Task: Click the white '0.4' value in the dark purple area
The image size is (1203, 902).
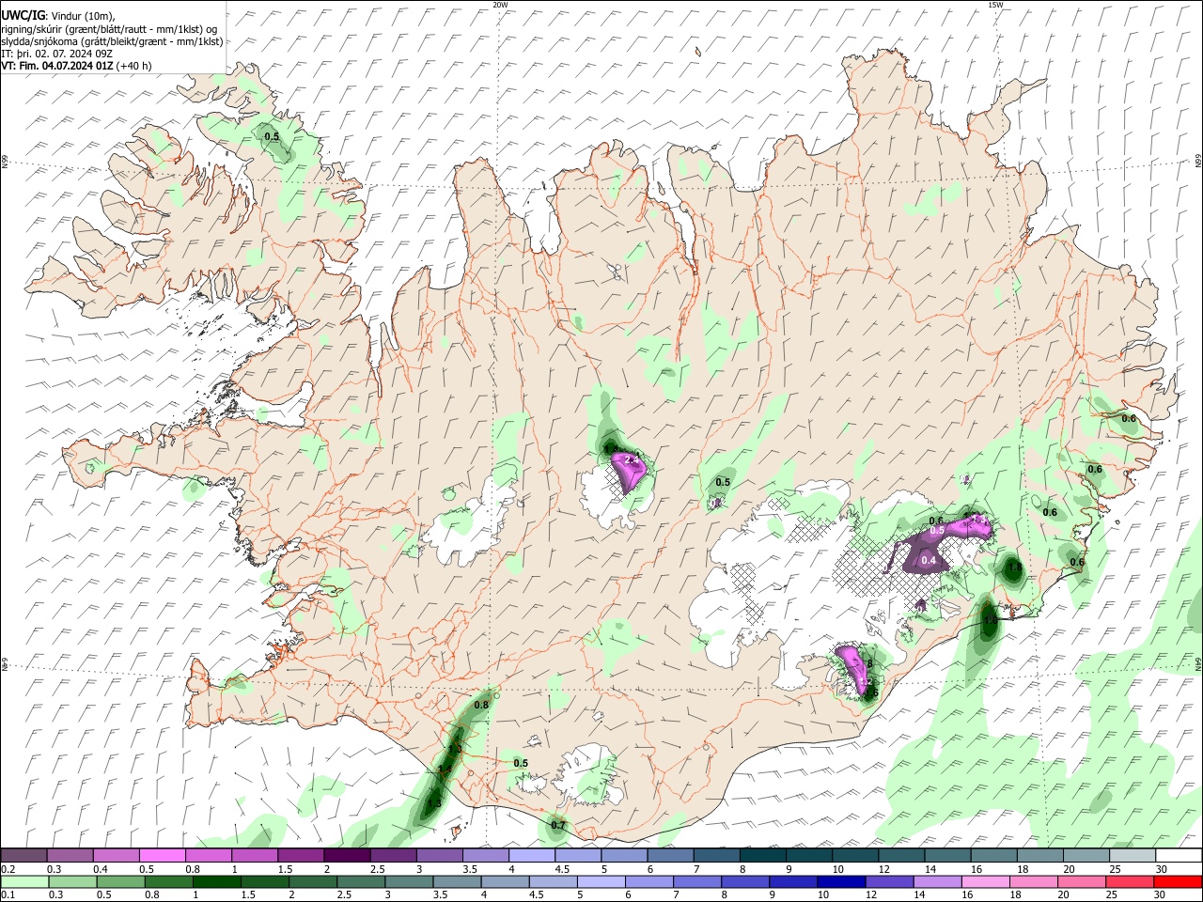Action: 929,561
